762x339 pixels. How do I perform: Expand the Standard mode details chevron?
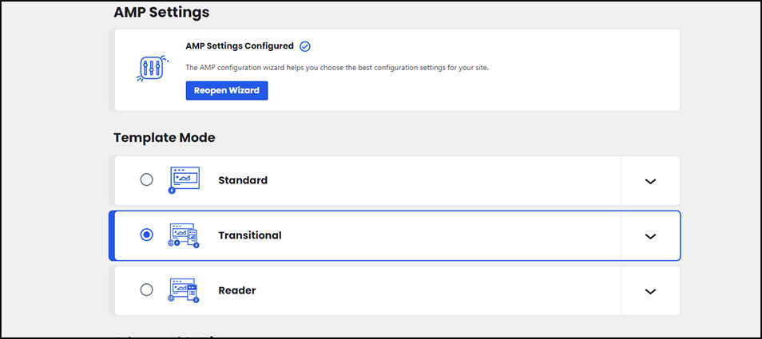point(650,181)
